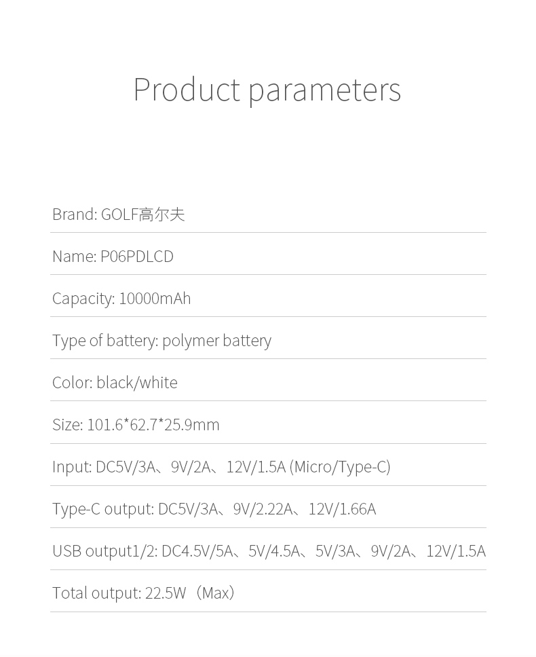Click 'polymer battery' text value
Image resolution: width=536 pixels, height=657 pixels.
coord(216,341)
